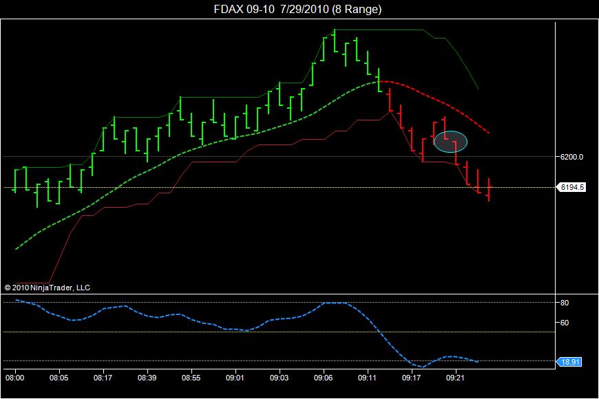The width and height of the screenshot is (599, 399).
Task: Click the 09:17 time axis label
Action: point(412,378)
